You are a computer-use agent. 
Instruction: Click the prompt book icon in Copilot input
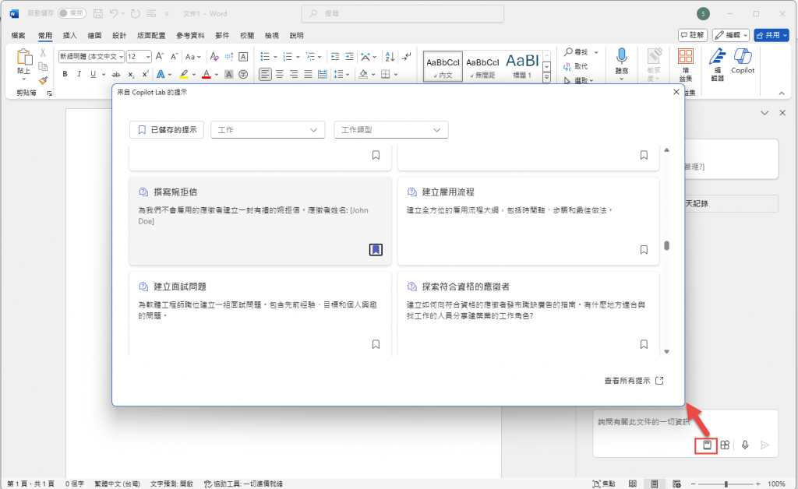point(707,445)
